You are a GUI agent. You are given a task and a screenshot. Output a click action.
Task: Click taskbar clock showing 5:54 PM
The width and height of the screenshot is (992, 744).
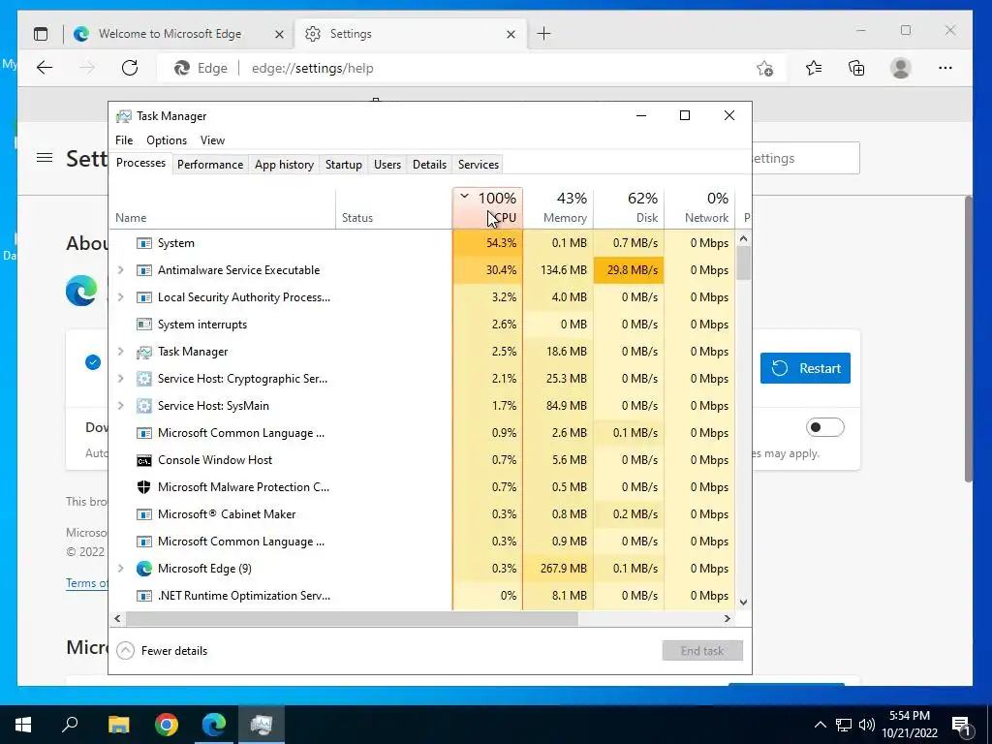click(909, 725)
